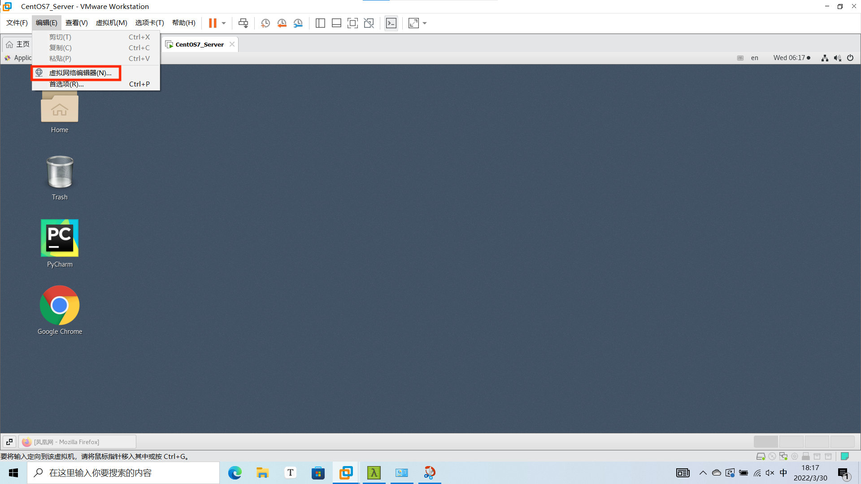Click the hard disk status icon
861x484 pixels.
point(761,456)
